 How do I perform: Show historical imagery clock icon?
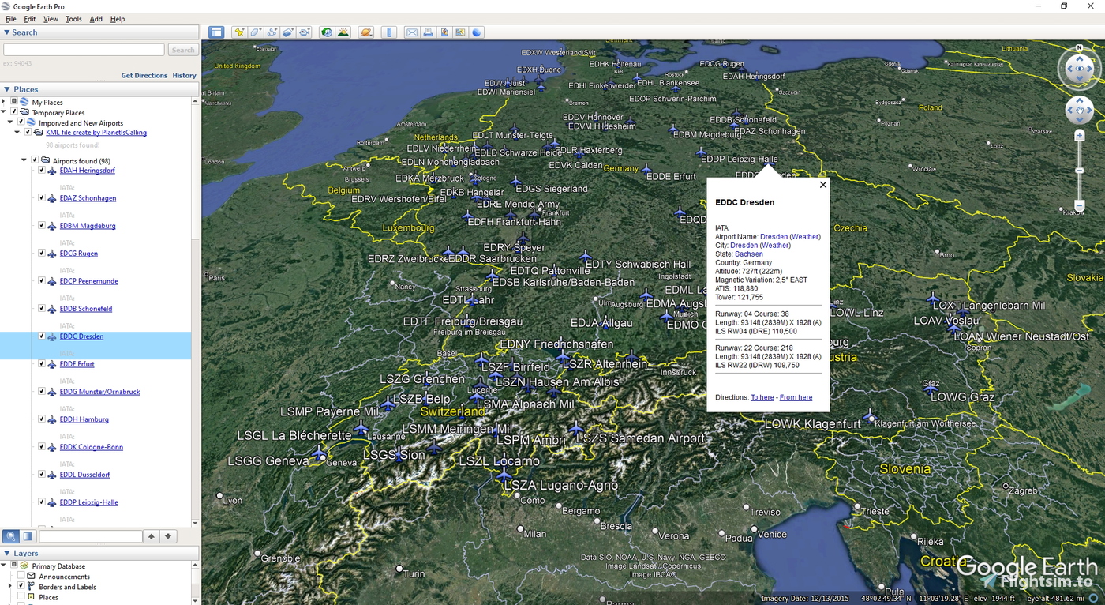click(327, 32)
